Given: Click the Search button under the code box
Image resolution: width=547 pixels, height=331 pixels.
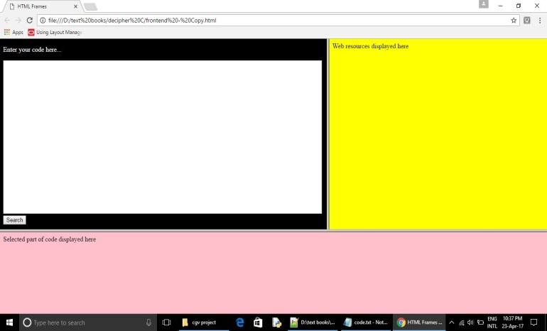Looking at the screenshot, I should pos(14,220).
